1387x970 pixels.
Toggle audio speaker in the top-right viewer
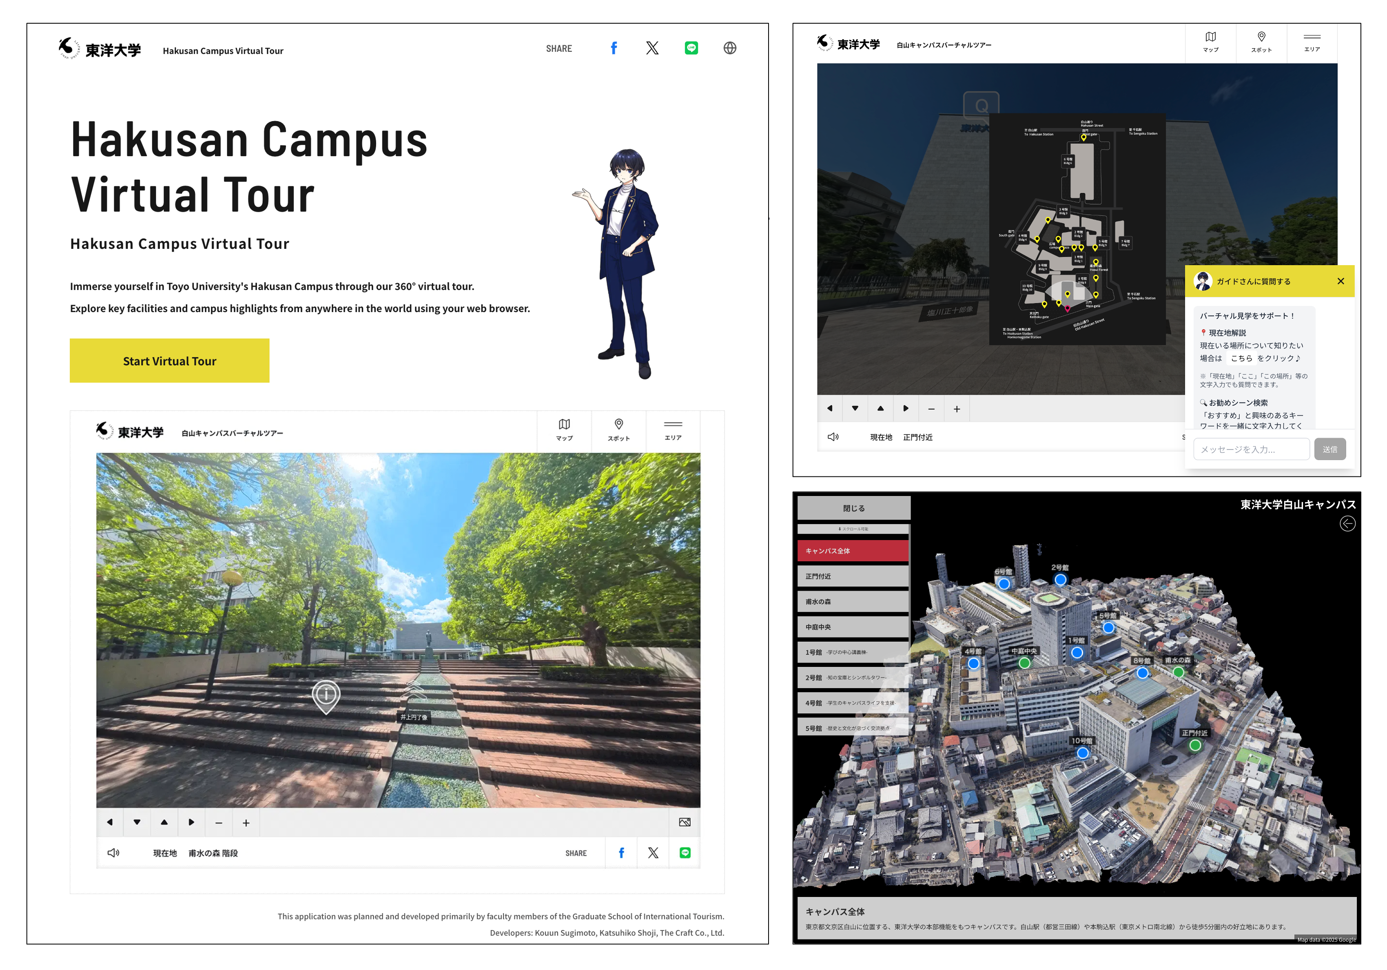[833, 437]
